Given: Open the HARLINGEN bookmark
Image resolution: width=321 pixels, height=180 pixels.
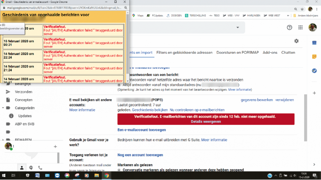Looking at the screenshot, I should pyautogui.click(x=251, y=15).
